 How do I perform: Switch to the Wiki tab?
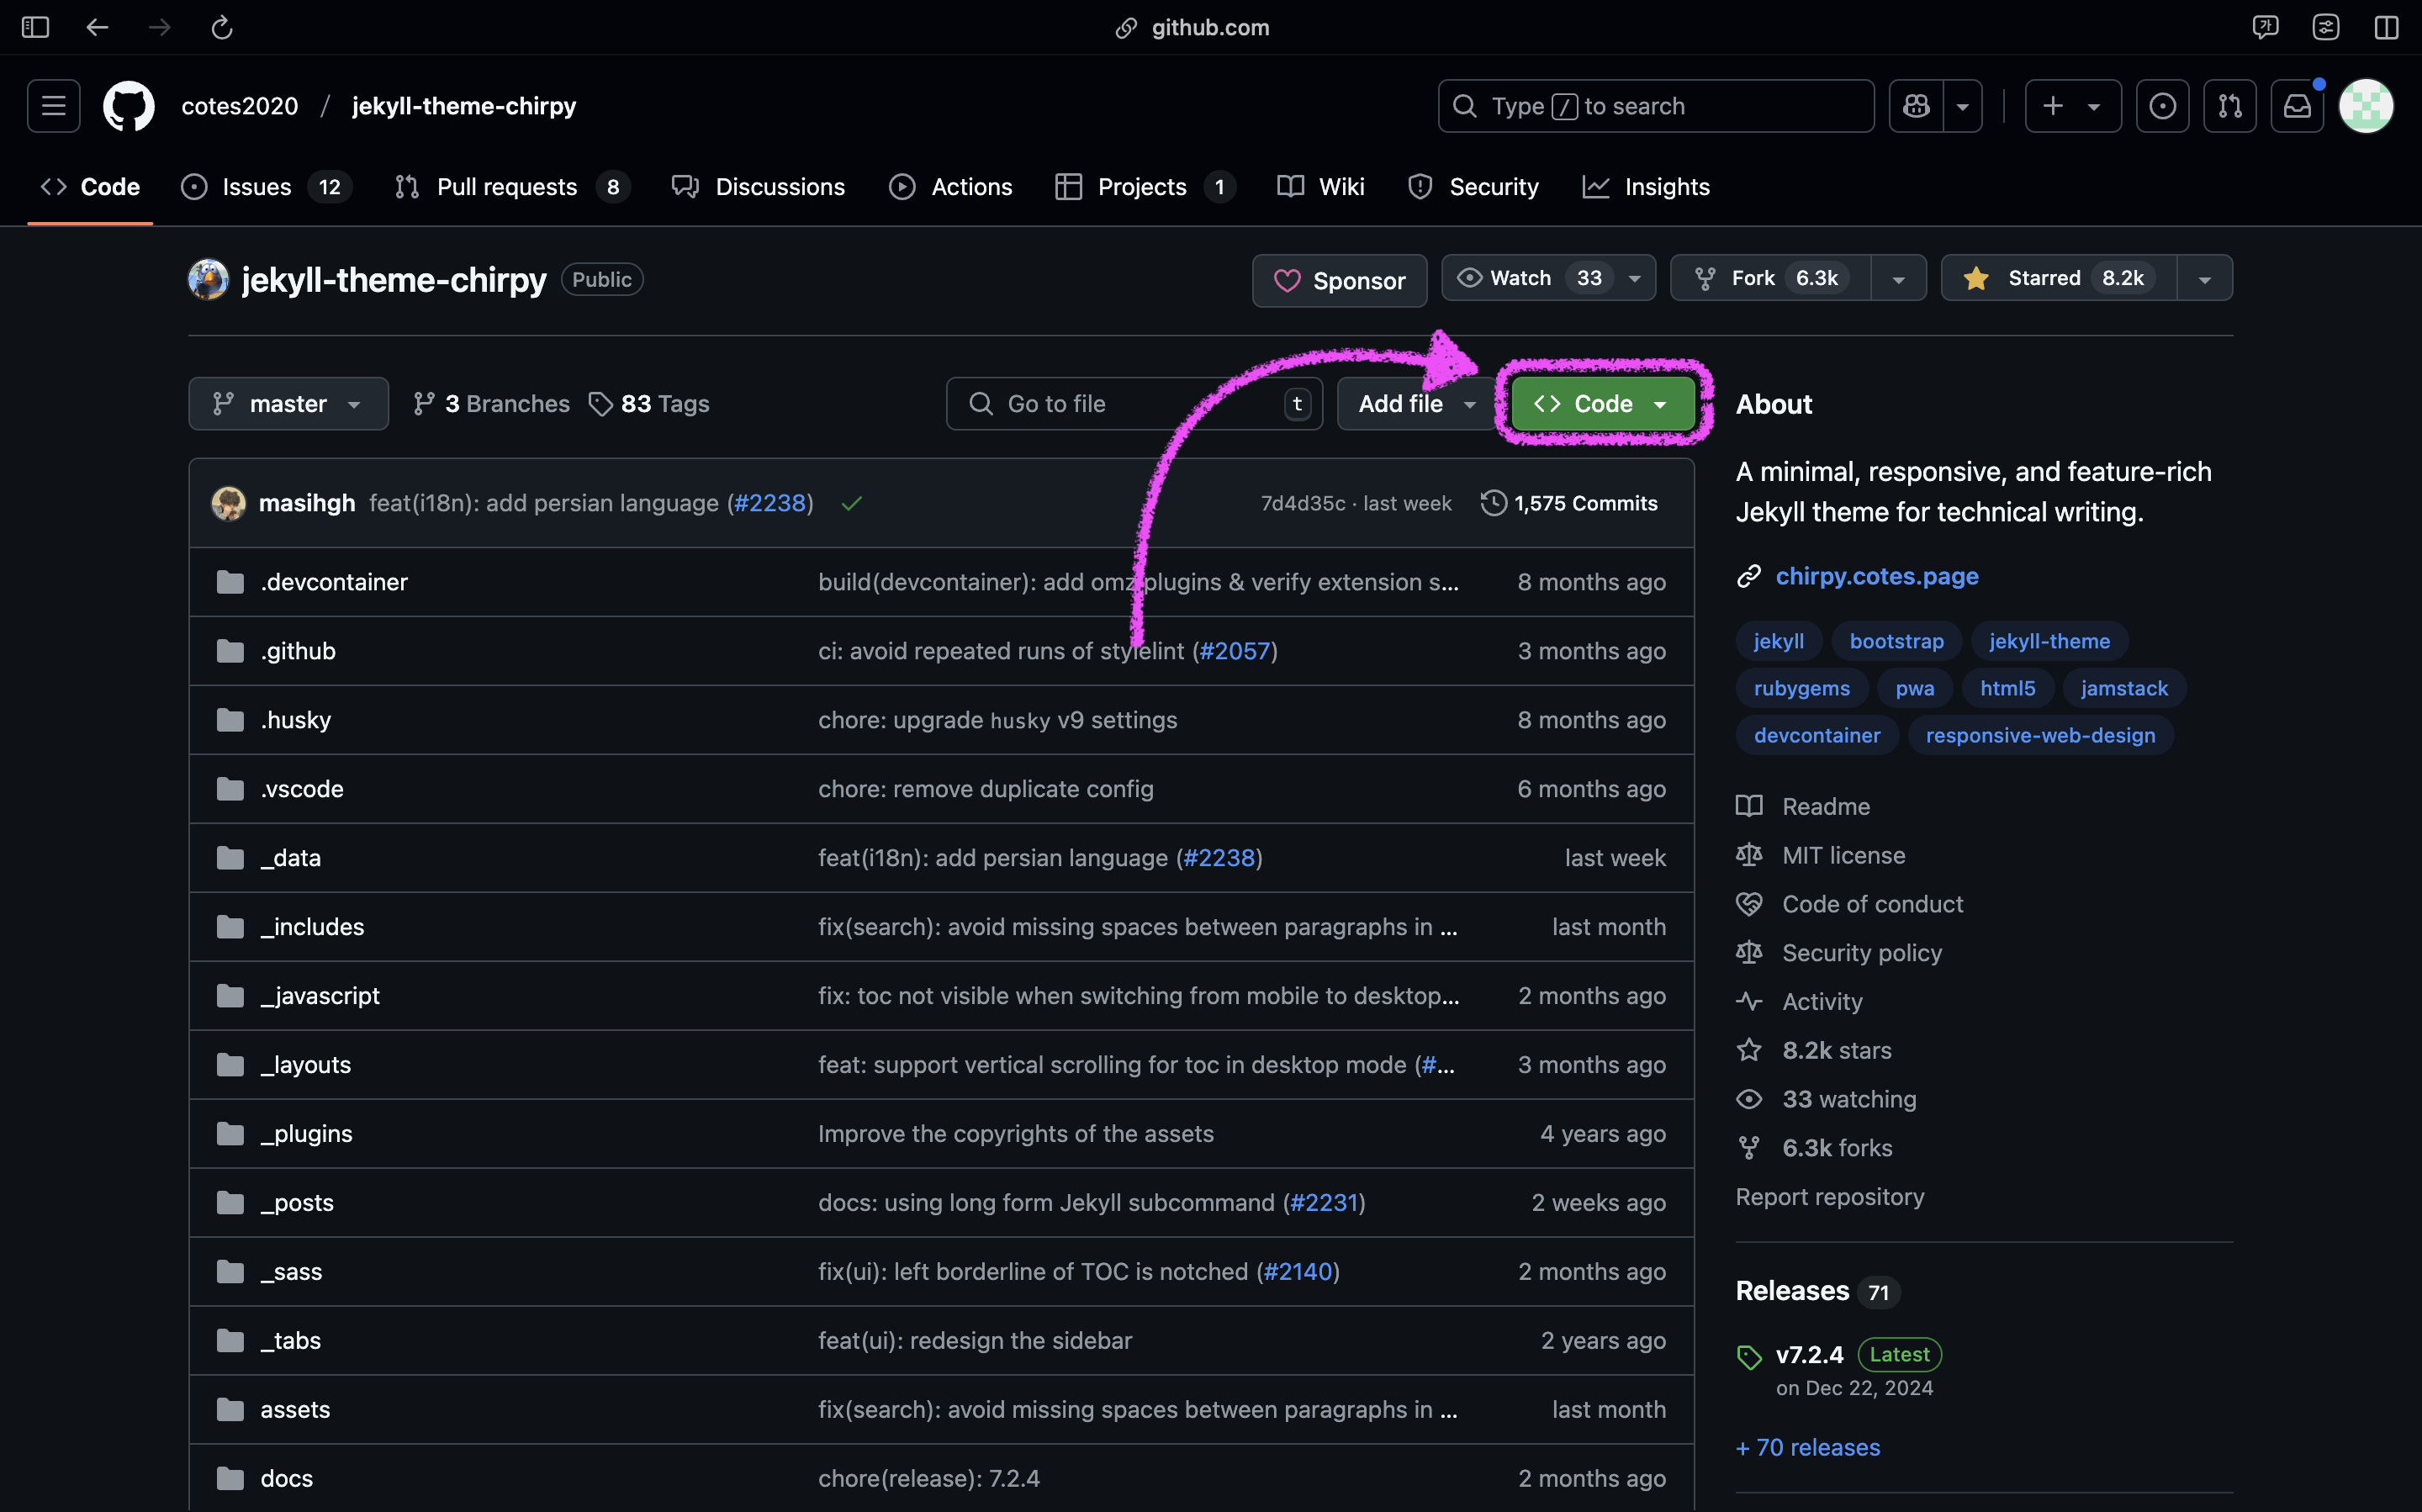1320,187
